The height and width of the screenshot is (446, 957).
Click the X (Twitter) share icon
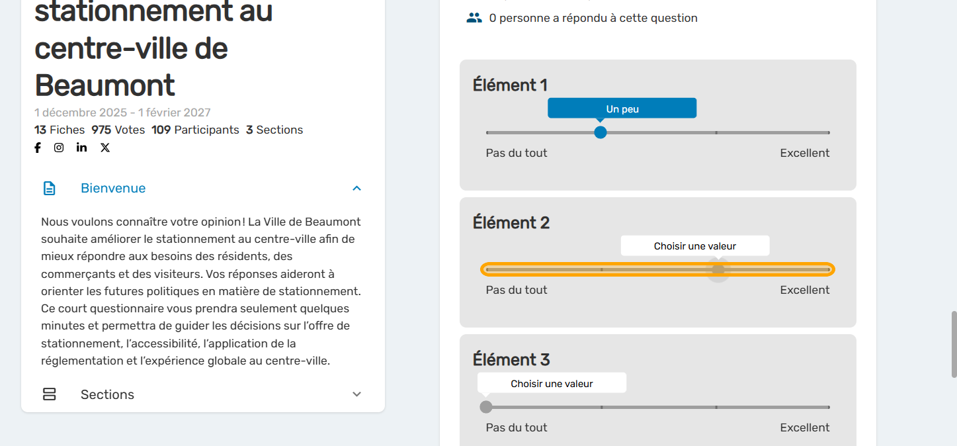105,148
